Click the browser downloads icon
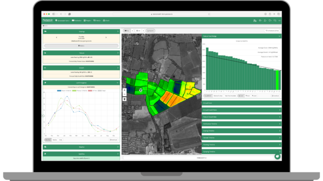This screenshot has height=181, width=323. click(265, 14)
